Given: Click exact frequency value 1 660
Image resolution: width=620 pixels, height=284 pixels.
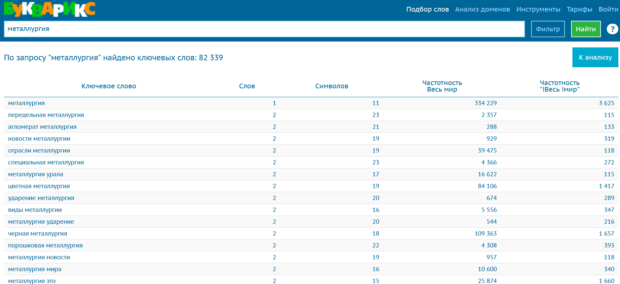Looking at the screenshot, I should (606, 281).
